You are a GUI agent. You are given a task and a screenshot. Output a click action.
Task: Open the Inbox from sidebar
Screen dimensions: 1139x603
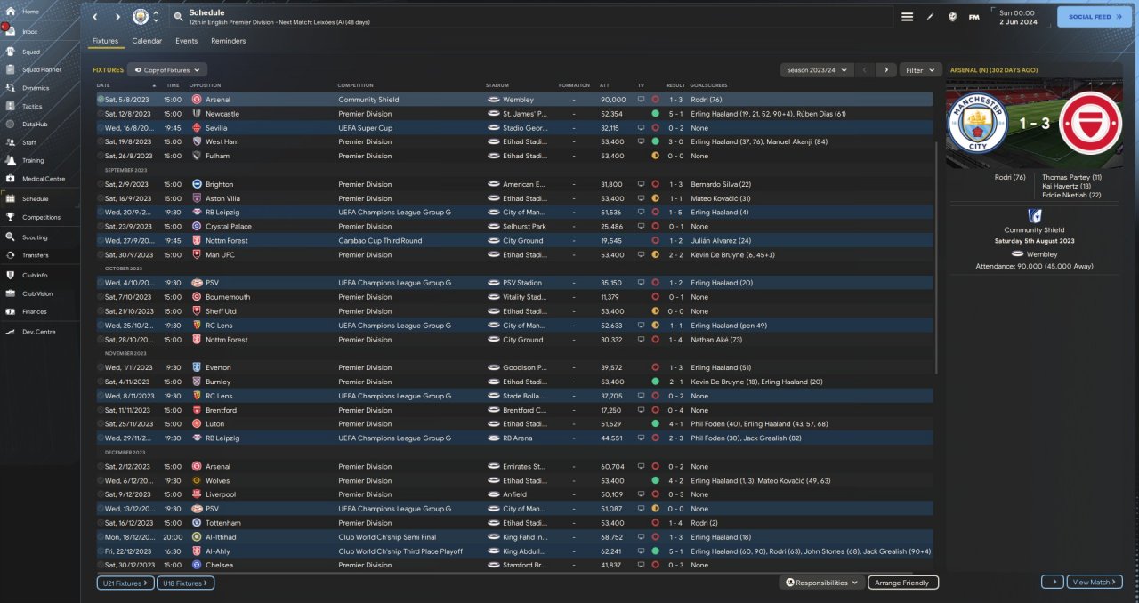point(30,31)
